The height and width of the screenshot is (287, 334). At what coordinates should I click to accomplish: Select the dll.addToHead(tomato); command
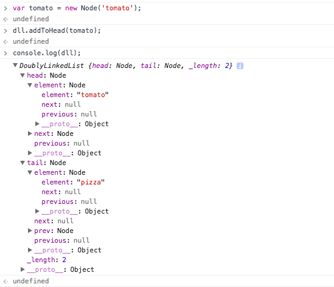pos(57,30)
